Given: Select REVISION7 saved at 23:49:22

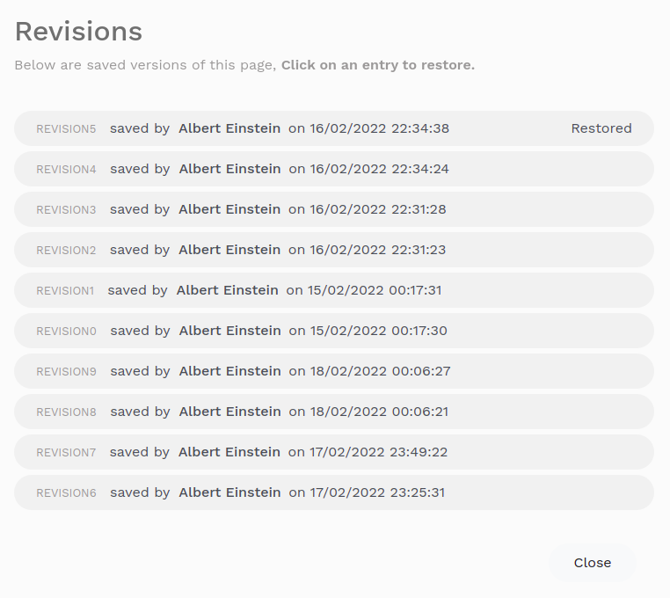Looking at the screenshot, I should coord(334,452).
